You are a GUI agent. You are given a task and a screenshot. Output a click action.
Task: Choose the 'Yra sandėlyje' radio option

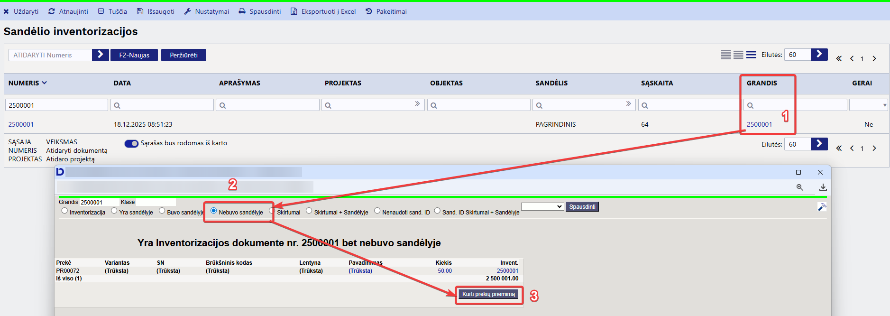point(114,211)
